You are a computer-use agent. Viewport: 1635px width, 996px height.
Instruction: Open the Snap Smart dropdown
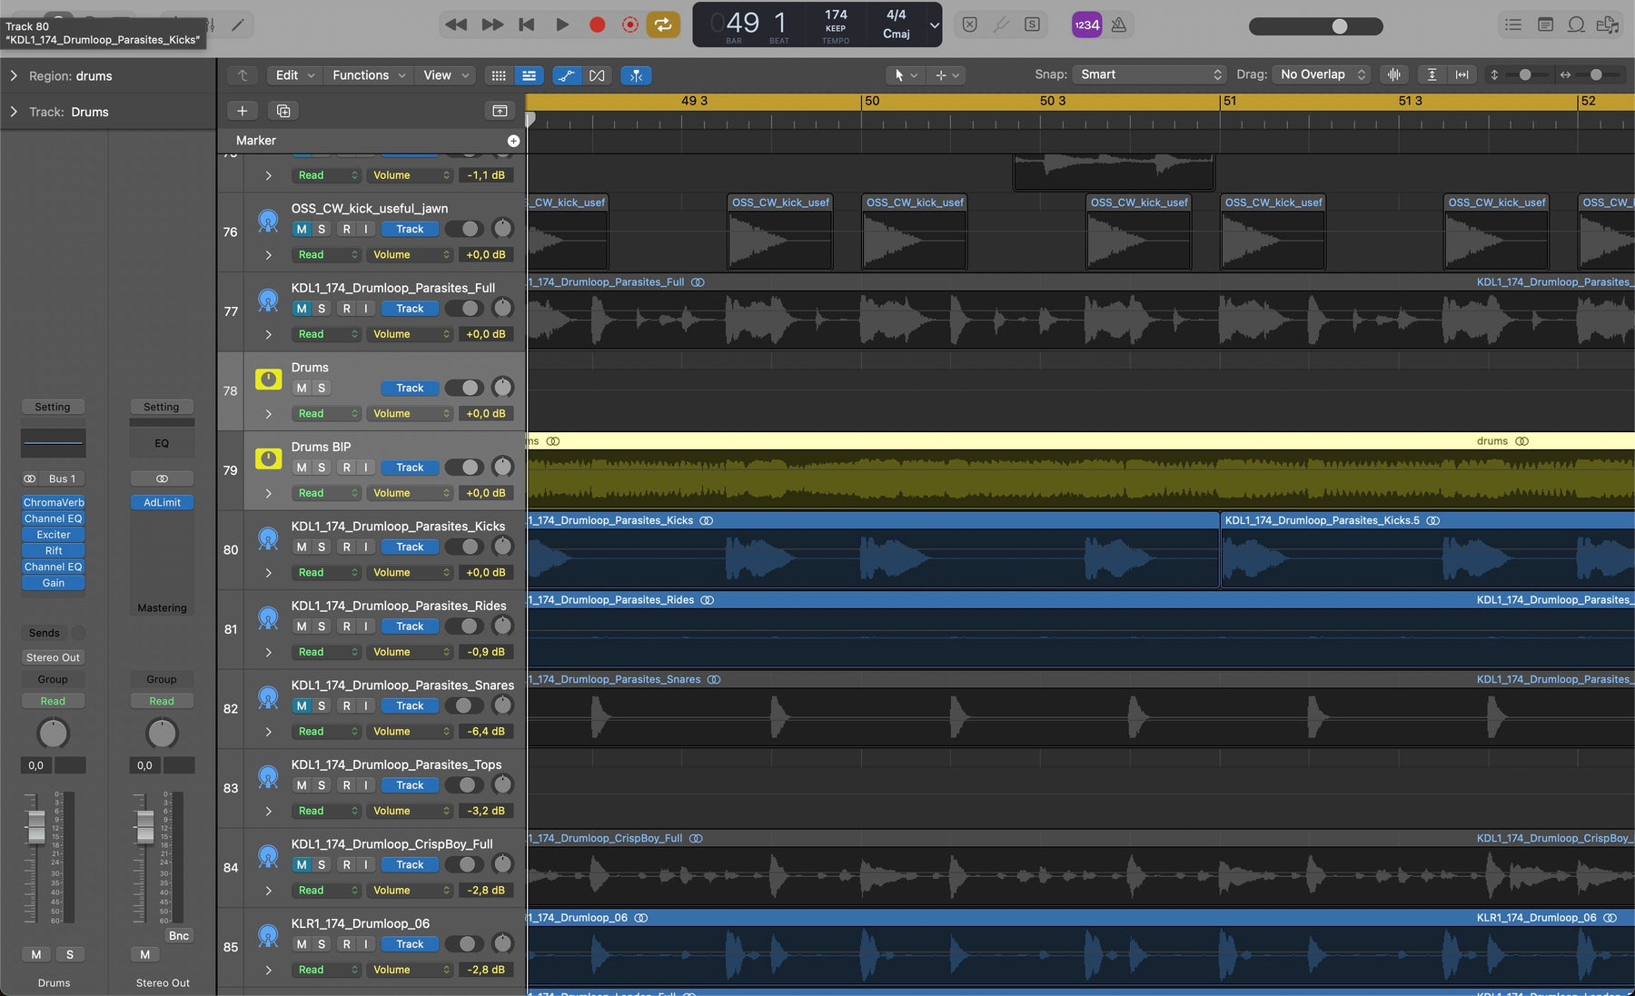[x=1149, y=74]
